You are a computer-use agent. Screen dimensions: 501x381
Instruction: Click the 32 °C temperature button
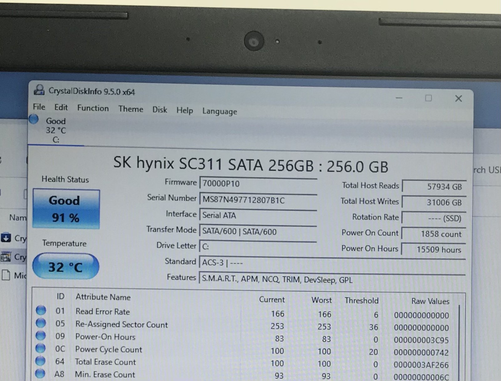[65, 266]
